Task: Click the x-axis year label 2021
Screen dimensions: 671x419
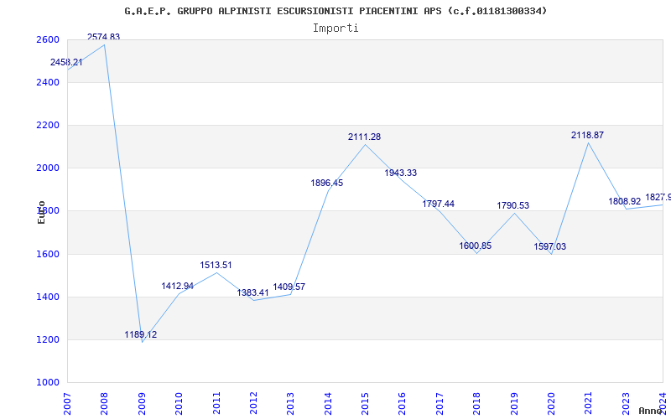Action: click(x=589, y=403)
